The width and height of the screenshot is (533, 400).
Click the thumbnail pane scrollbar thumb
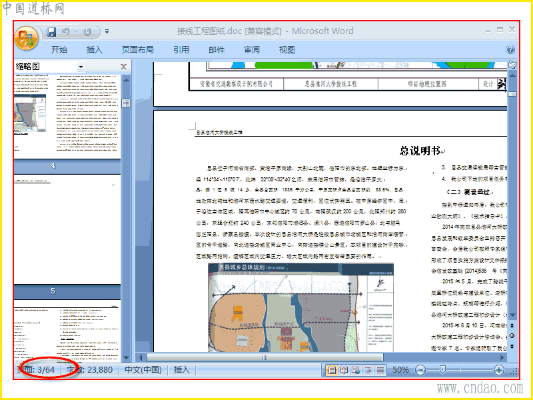tap(126, 103)
